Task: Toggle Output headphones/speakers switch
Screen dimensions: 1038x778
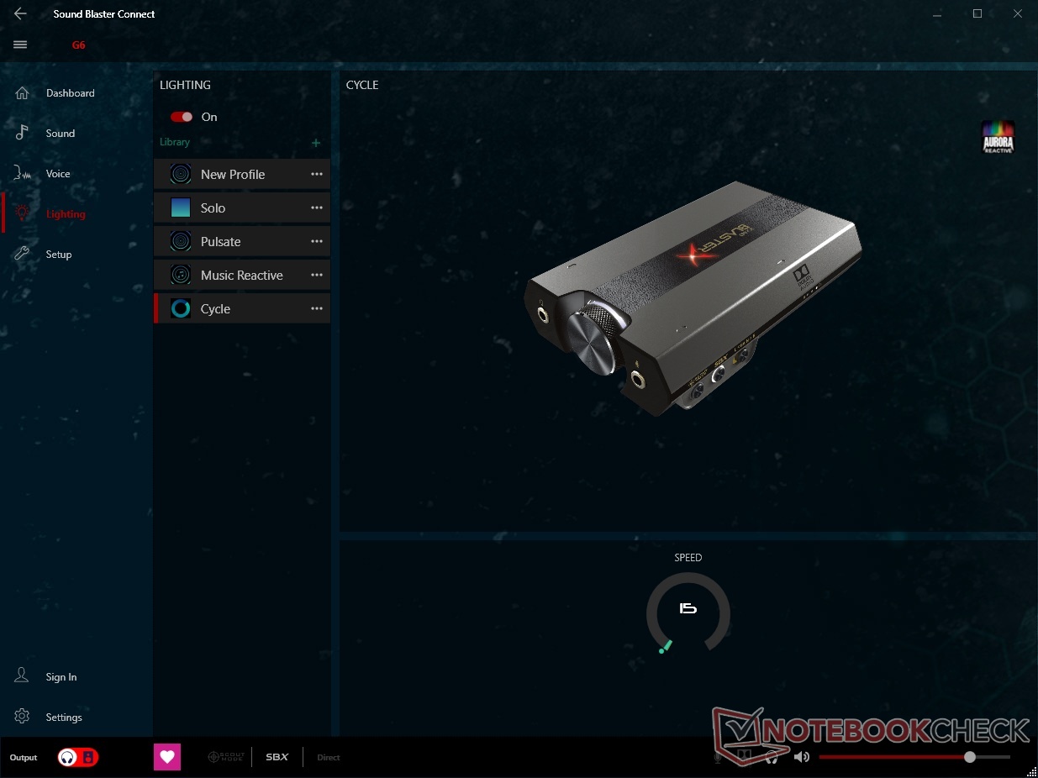Action: 78,757
